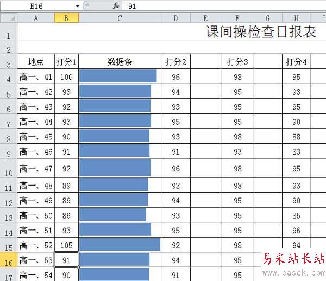This screenshot has width=326, height=281.
Task: Select column B header
Action: [x=66, y=18]
